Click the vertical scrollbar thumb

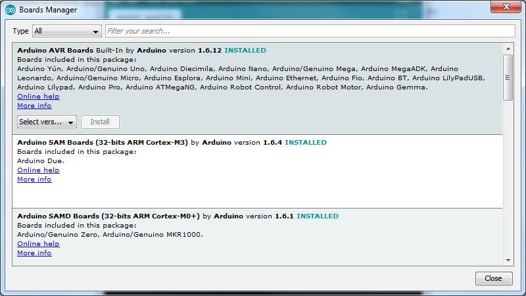[508, 78]
